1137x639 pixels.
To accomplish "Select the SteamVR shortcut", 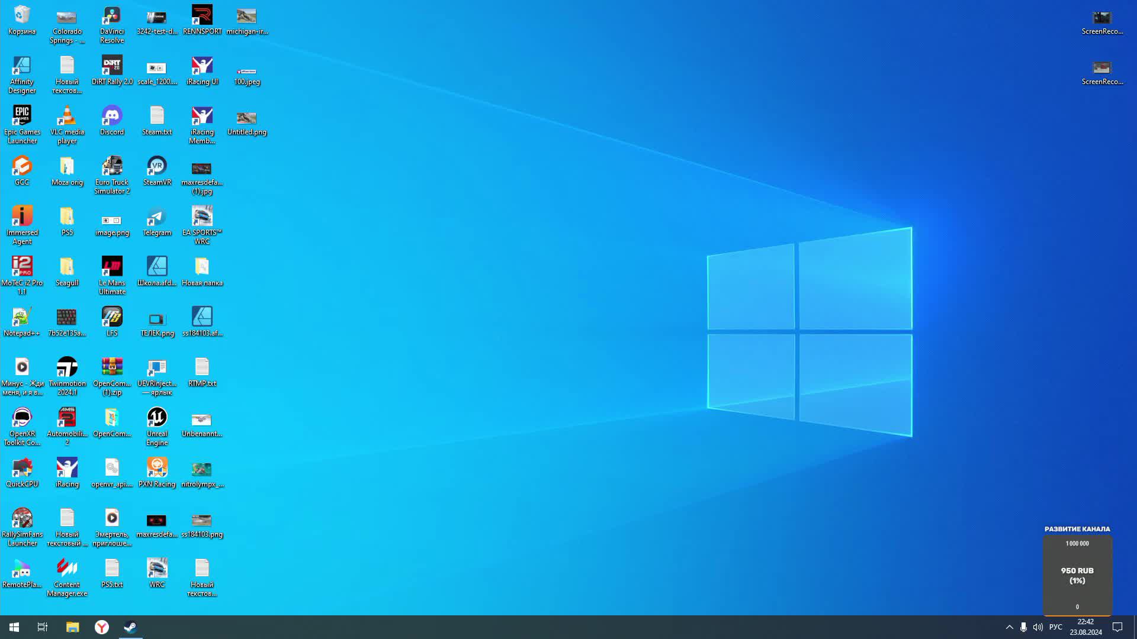I will click(x=157, y=171).
